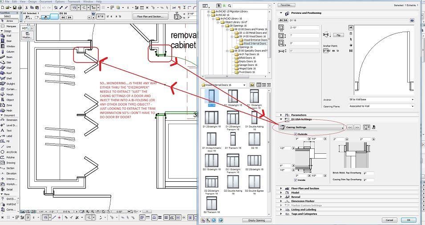425x225 pixels.
Task: Select the Marquee tool
Action: pos(9,26)
